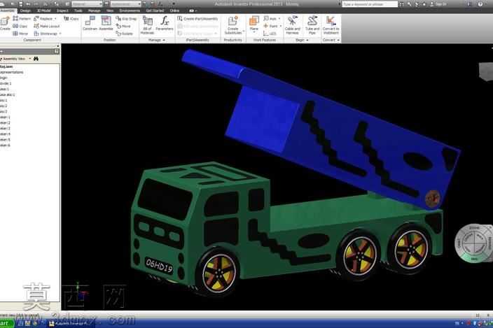Click the Create component icon
The height and width of the screenshot is (328, 493).
tap(5, 24)
